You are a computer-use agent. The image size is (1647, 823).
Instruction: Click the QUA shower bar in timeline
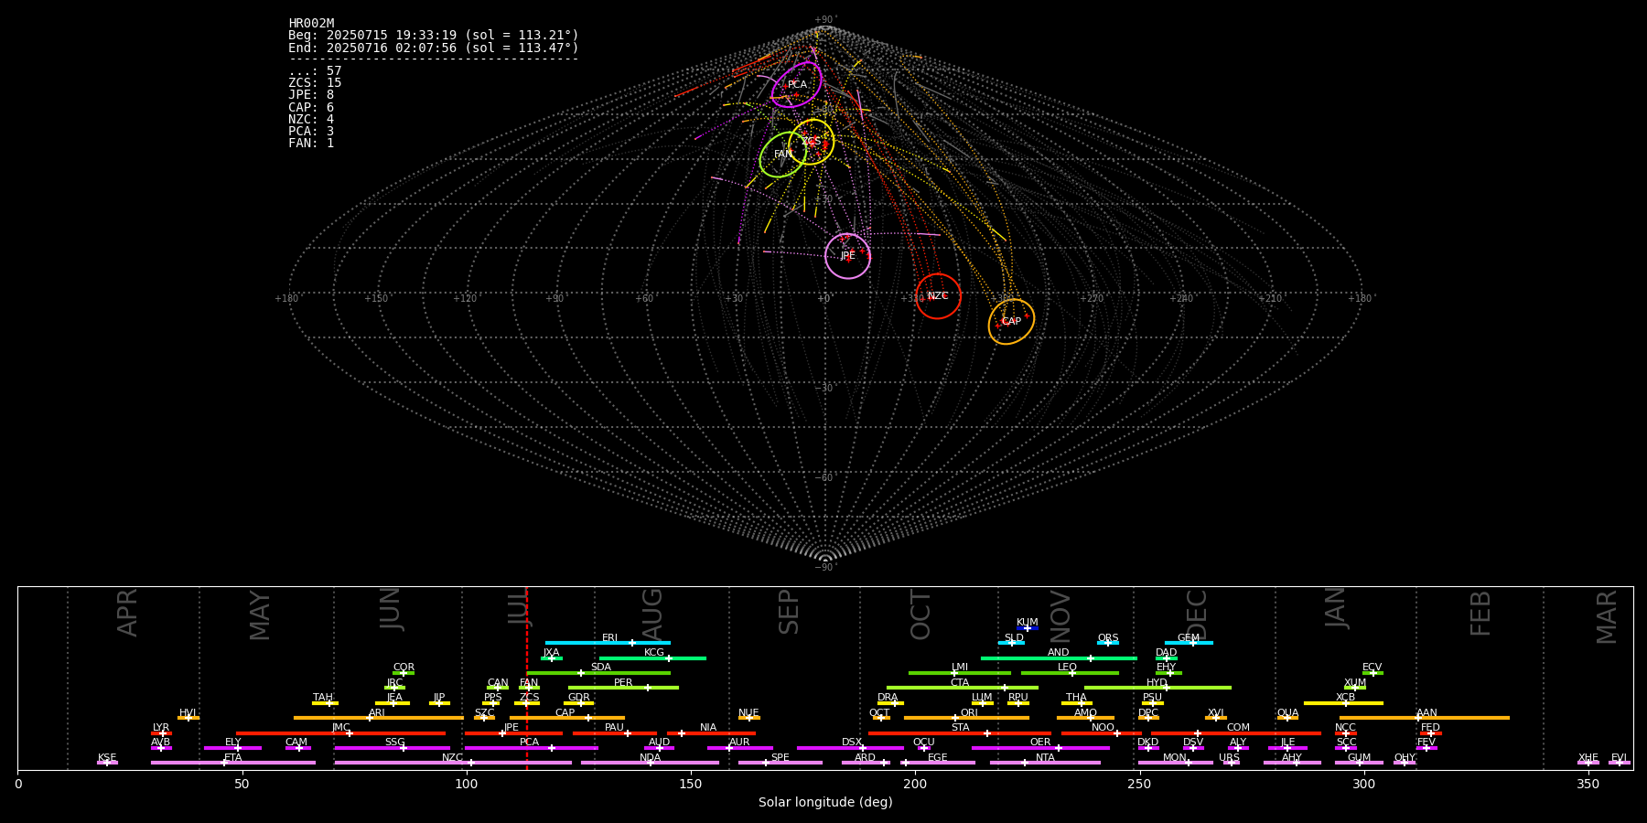(x=1287, y=718)
